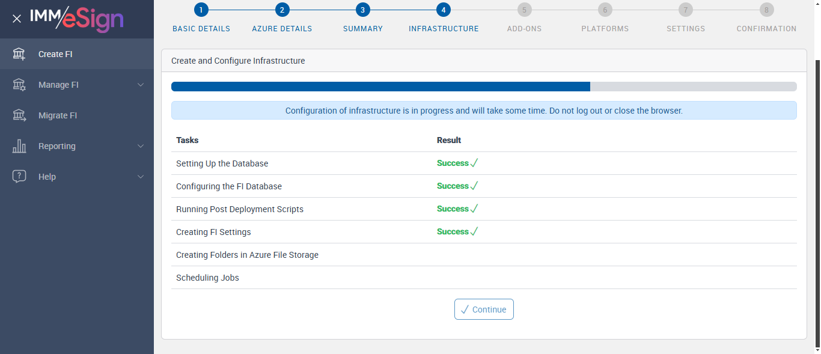Click step 4 circle

(x=444, y=10)
